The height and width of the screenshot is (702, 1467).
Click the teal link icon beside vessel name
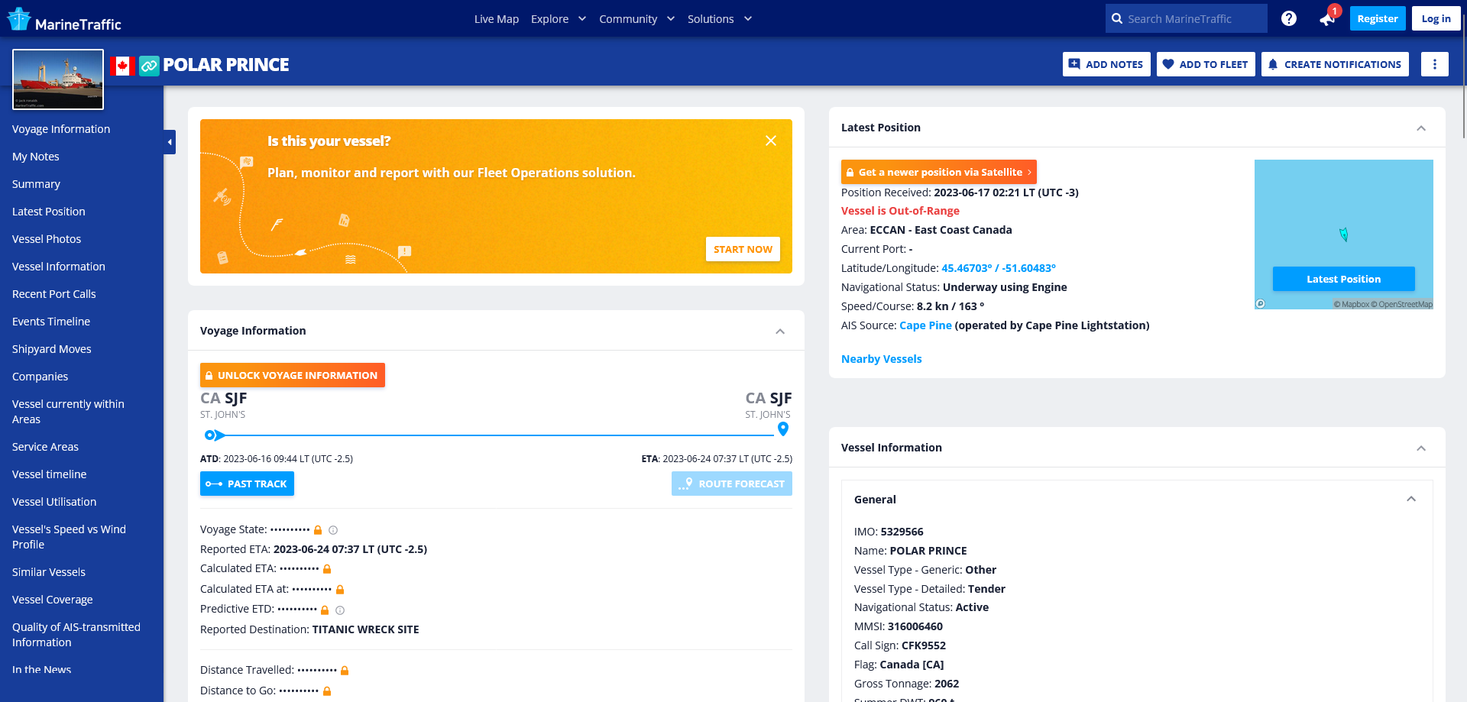tap(149, 66)
